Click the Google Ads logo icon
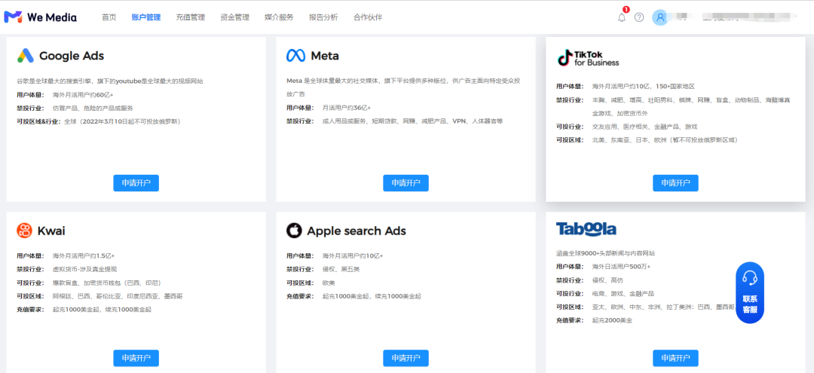 pos(26,56)
